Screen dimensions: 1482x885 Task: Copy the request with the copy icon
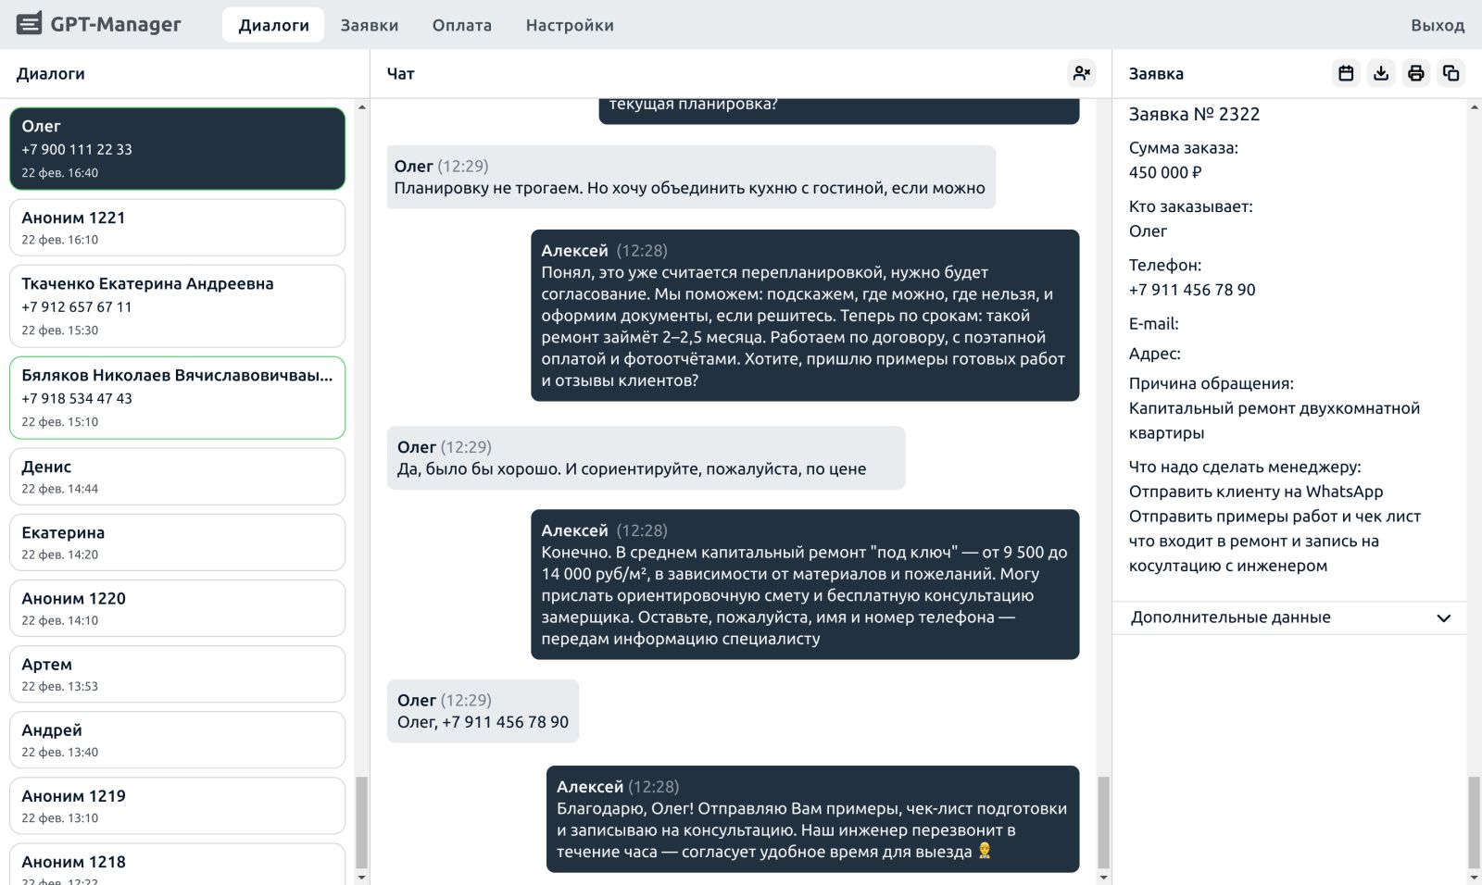pos(1451,73)
